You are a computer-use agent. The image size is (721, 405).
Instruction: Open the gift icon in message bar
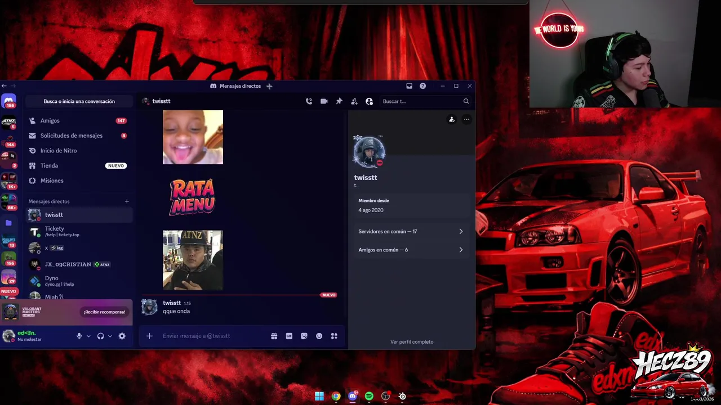274,336
